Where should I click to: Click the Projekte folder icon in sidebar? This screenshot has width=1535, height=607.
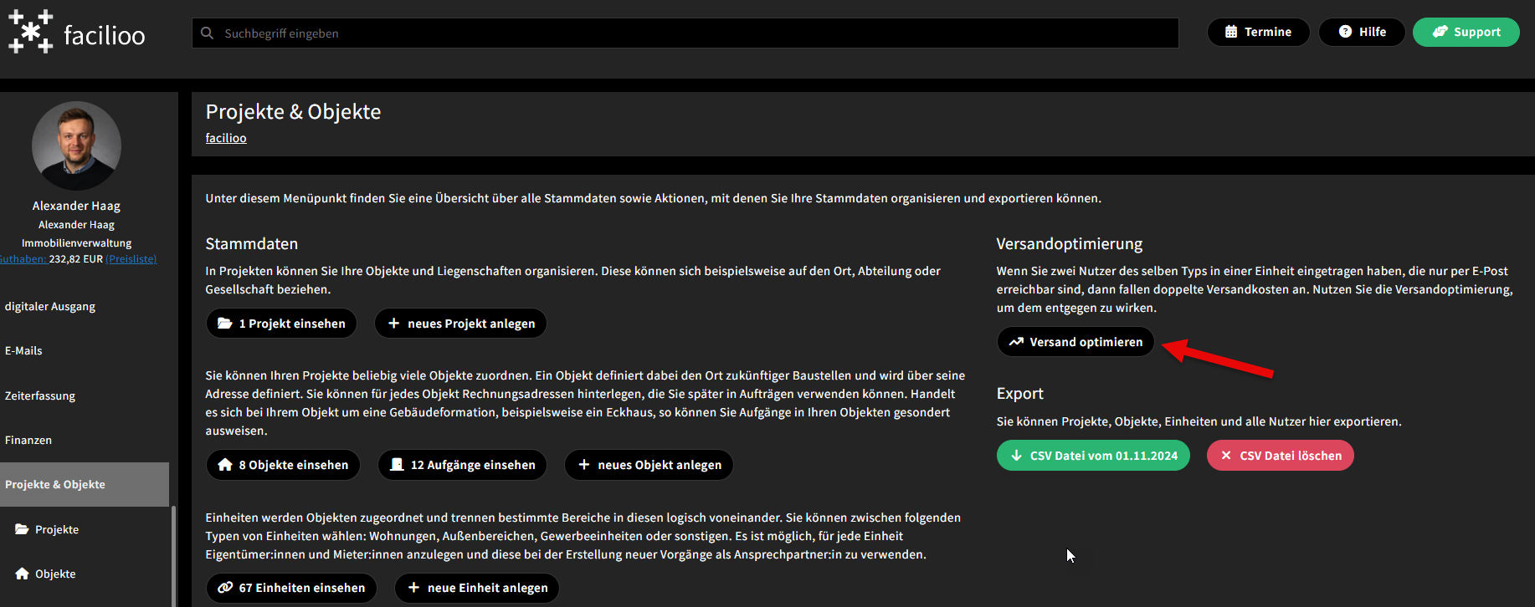point(22,529)
